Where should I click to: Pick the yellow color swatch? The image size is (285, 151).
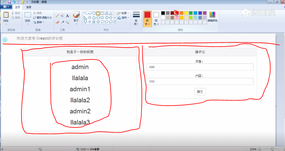[x=186, y=13]
